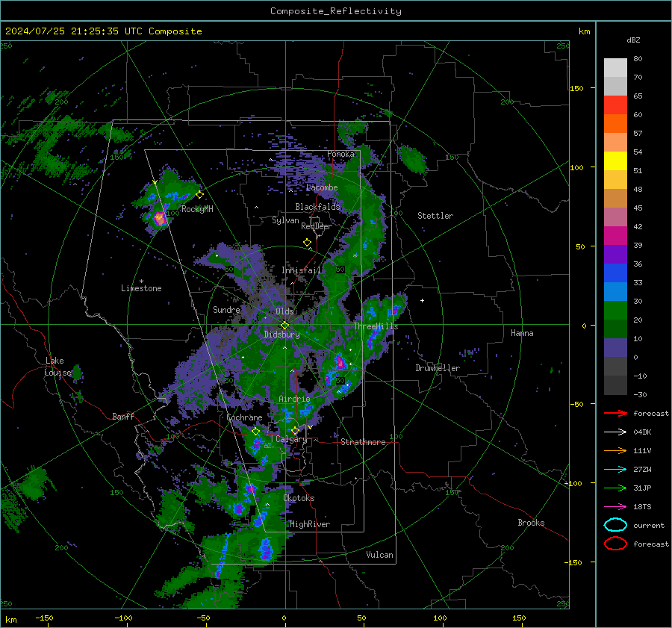672x628 pixels.
Task: Click the Lake Louise label
Action: pyautogui.click(x=57, y=367)
